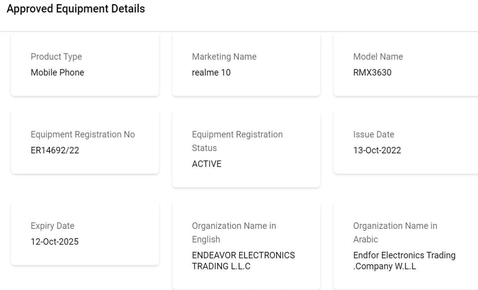Click the Organization Name in English label
Viewport: 478px width, 290px height.
(x=234, y=232)
